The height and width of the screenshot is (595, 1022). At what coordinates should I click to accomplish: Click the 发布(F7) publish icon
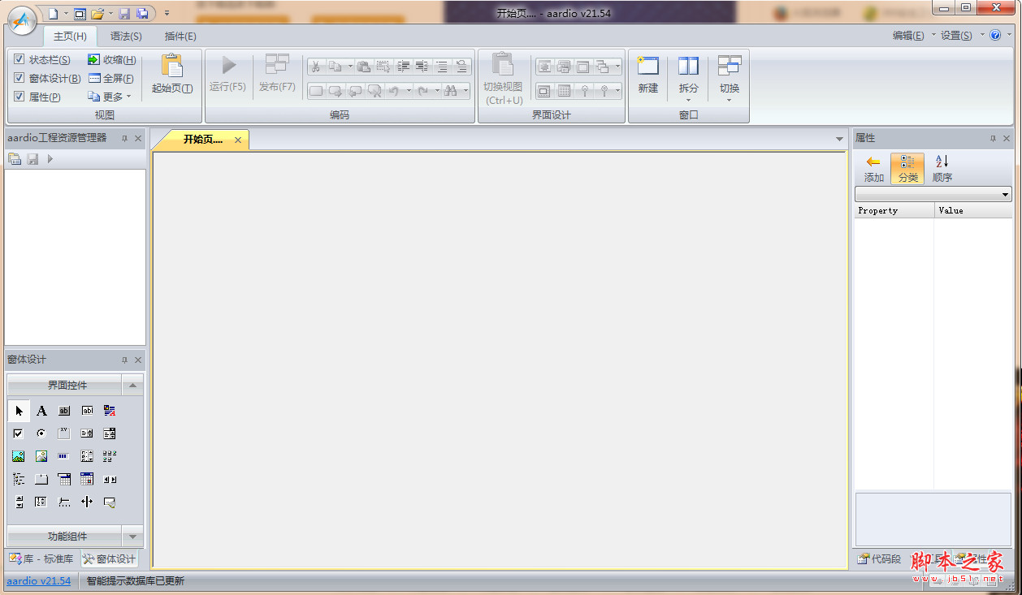(x=277, y=65)
